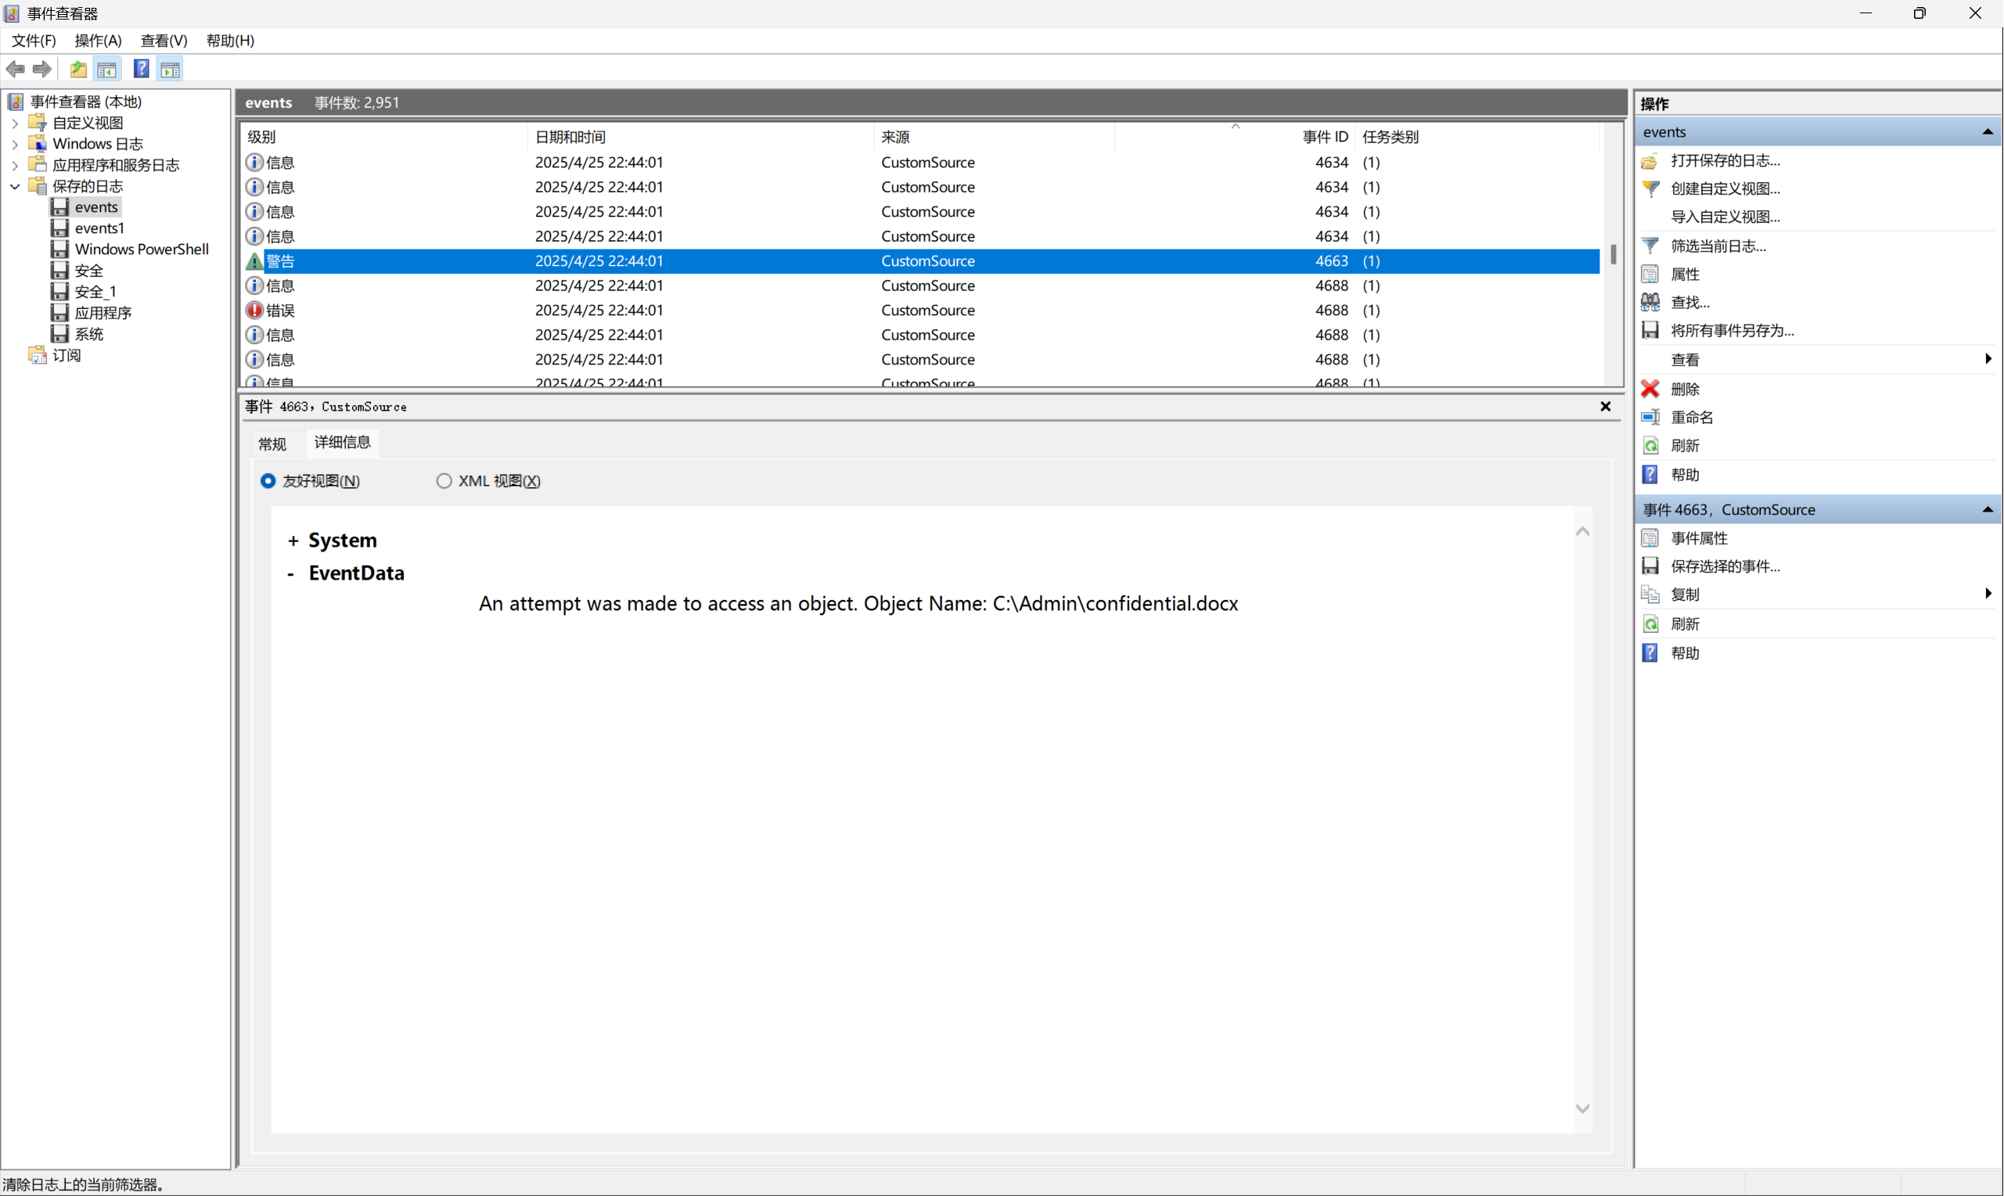Expand the System node plus sign
This screenshot has height=1196, width=2004.
[x=293, y=541]
